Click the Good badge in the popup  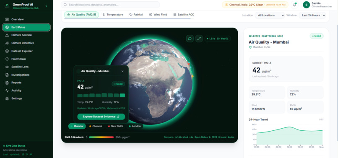[118, 84]
